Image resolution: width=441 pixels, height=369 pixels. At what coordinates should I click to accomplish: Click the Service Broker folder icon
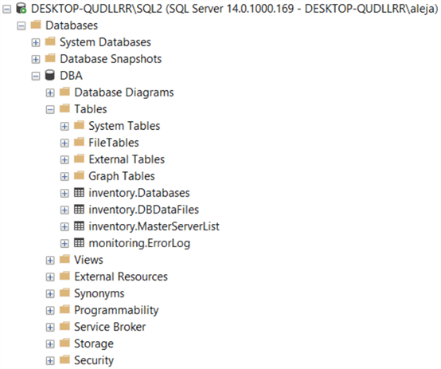[64, 326]
